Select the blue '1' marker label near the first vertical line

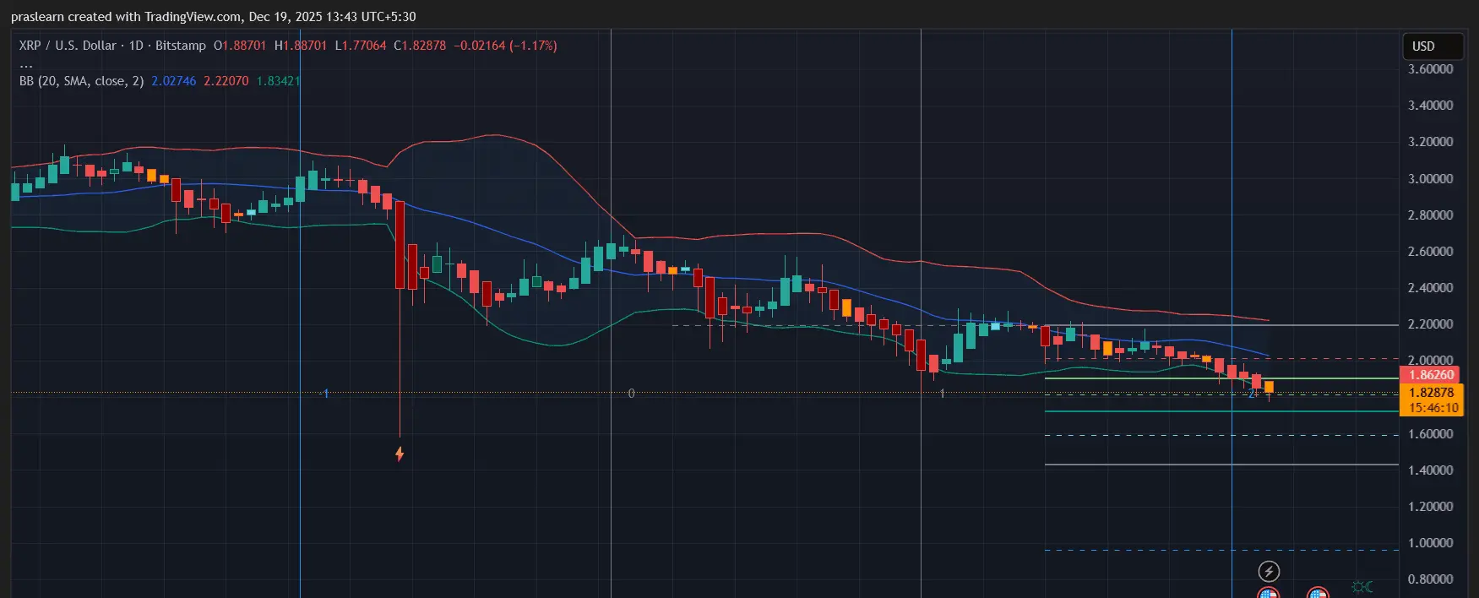326,394
